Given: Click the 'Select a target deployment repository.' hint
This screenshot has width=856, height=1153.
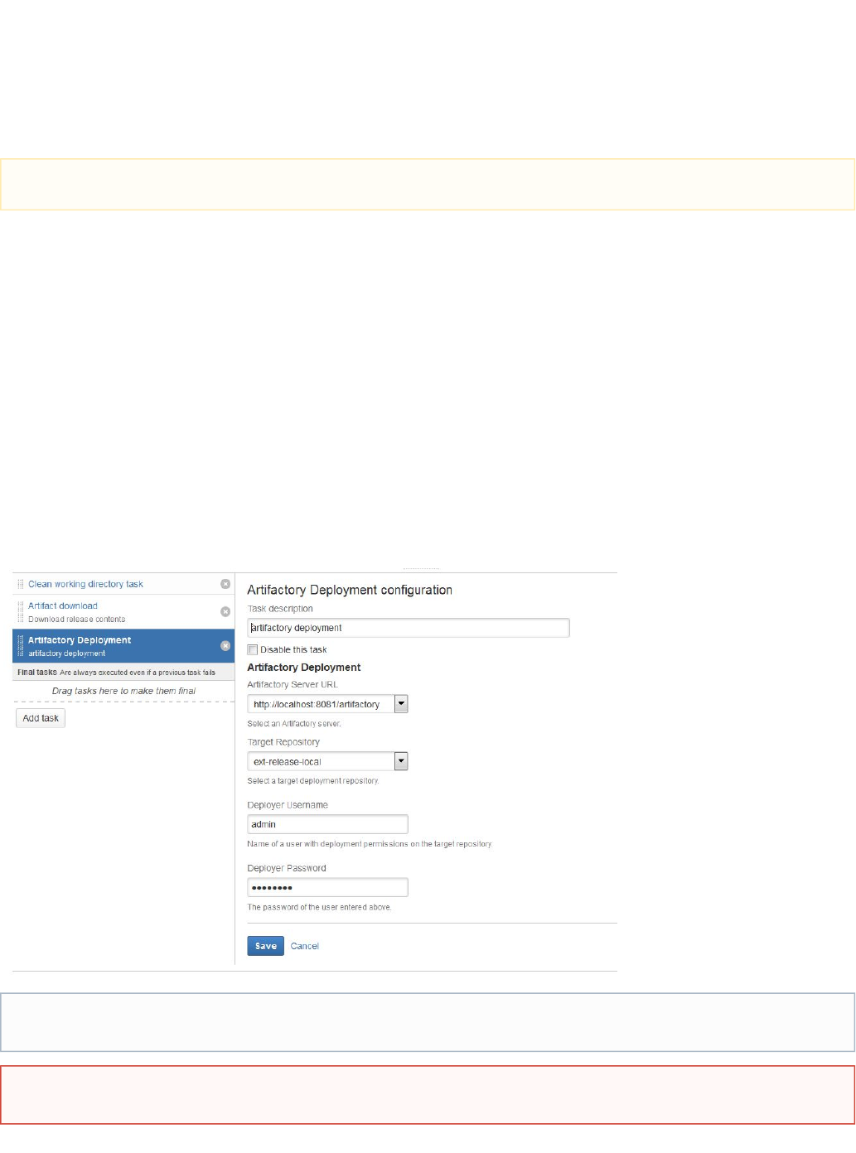Looking at the screenshot, I should 313,780.
